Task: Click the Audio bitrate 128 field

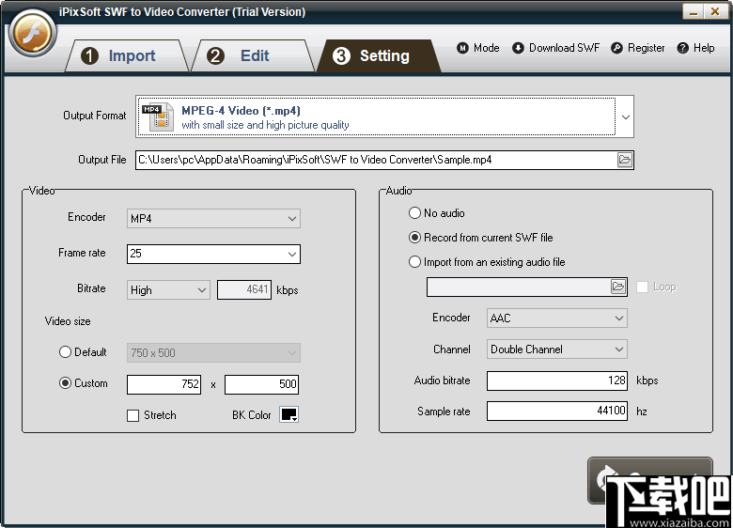Action: (556, 380)
